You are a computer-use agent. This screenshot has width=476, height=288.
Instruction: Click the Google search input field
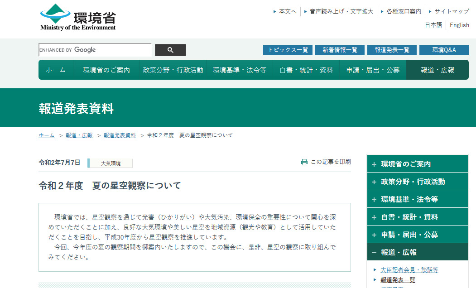point(95,50)
